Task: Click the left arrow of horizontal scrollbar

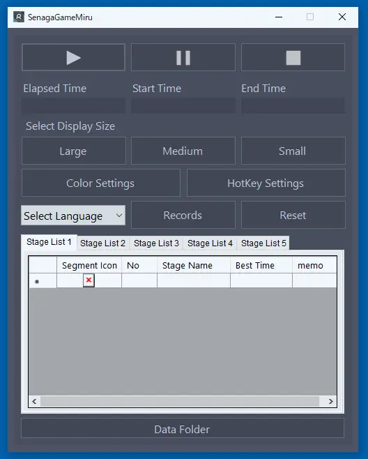Action: [34, 401]
